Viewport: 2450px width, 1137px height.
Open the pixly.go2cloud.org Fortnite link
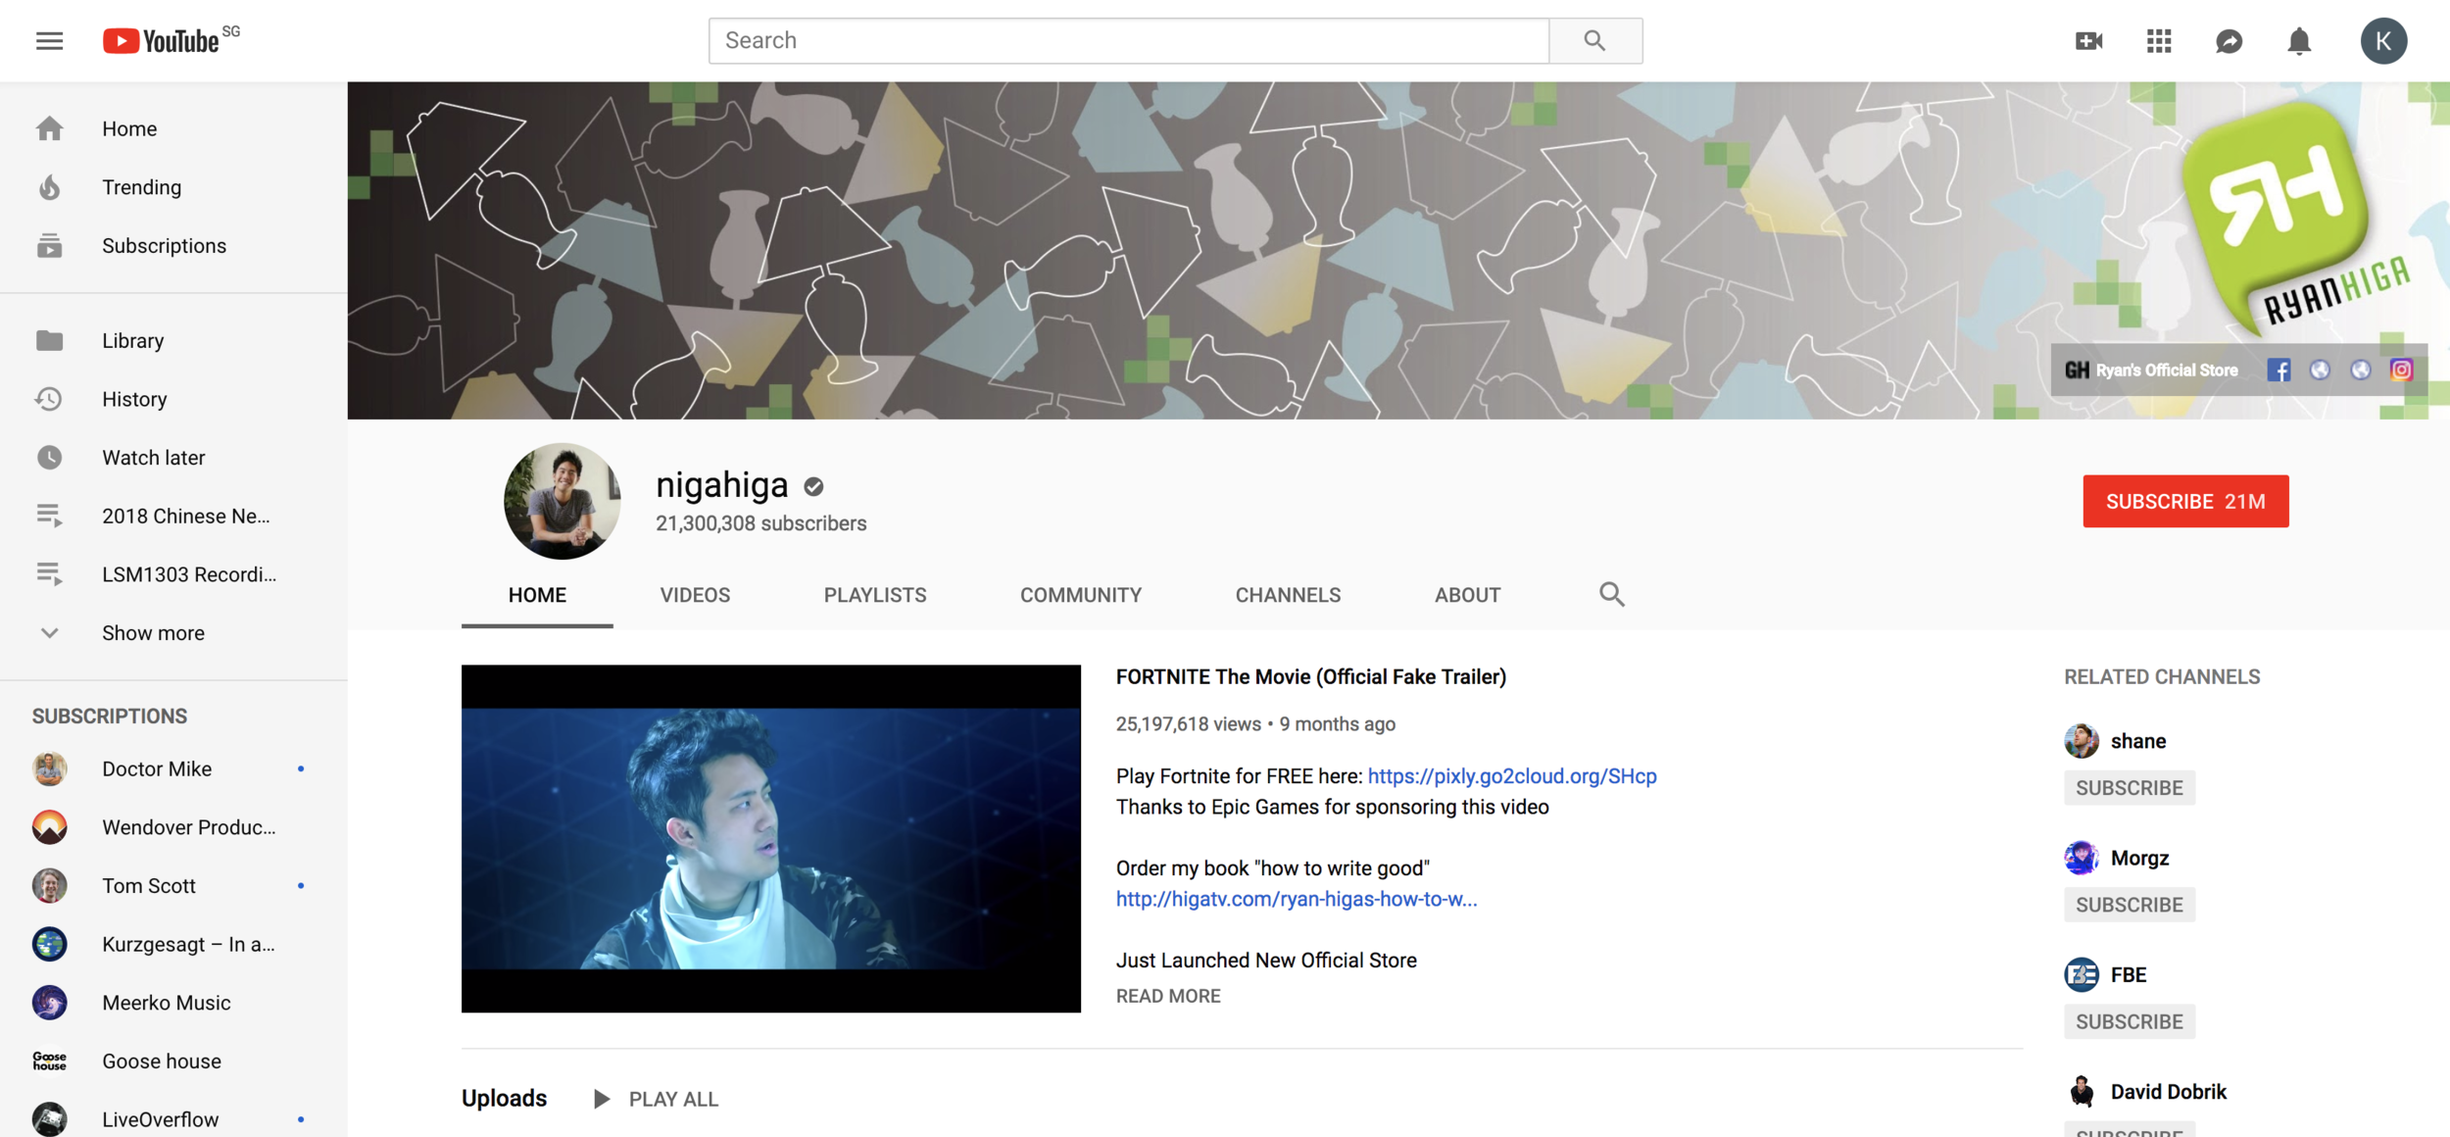click(x=1511, y=776)
